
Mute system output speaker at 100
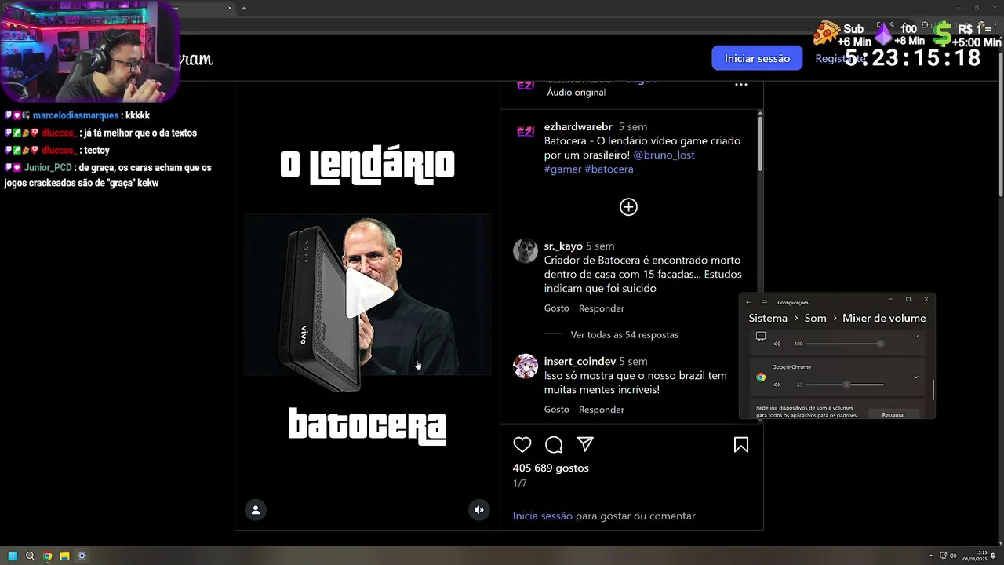777,344
